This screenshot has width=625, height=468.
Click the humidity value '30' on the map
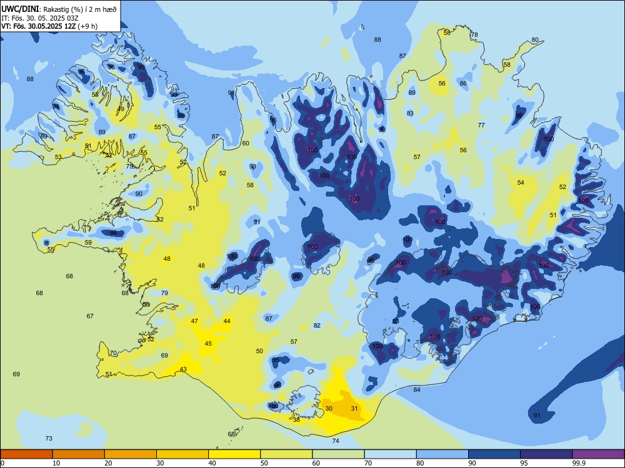pyautogui.click(x=329, y=408)
